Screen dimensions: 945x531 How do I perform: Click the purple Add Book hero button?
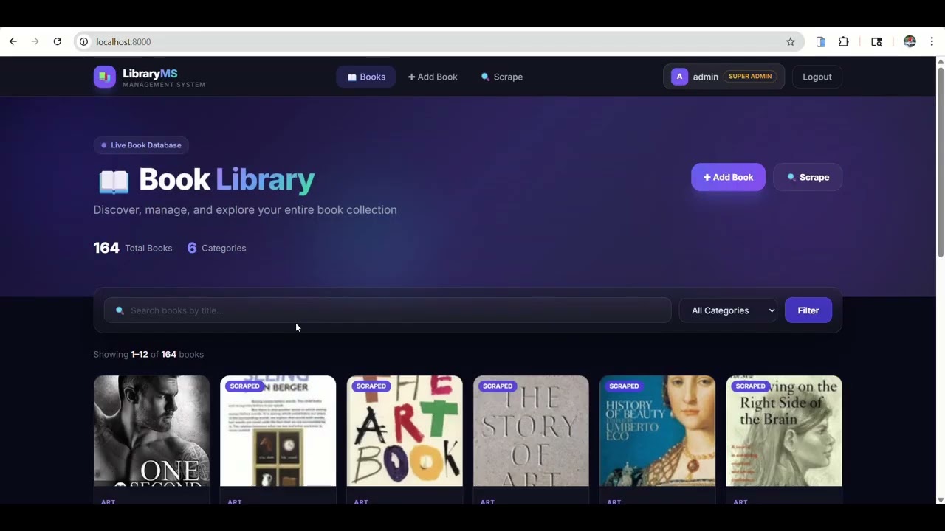728,177
